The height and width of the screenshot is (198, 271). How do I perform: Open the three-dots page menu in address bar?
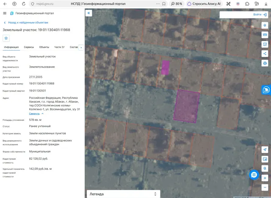pyautogui.click(x=158, y=4)
